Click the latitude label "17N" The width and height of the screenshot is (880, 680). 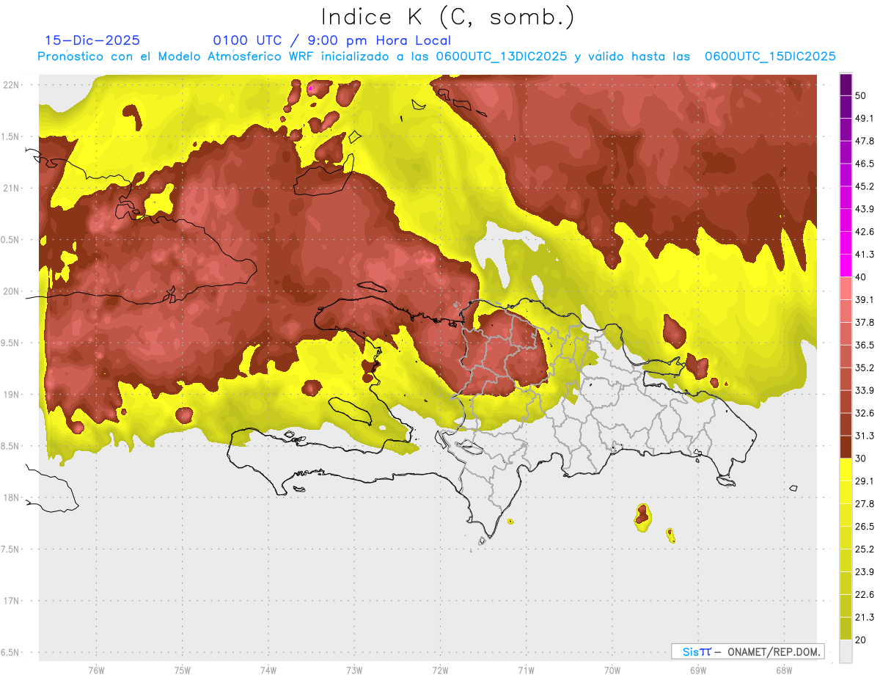(x=12, y=601)
